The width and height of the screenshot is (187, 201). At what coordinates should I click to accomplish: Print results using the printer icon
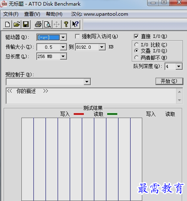(38, 24)
